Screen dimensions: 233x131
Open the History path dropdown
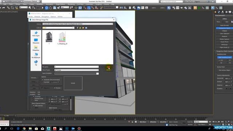[x=112, y=24]
